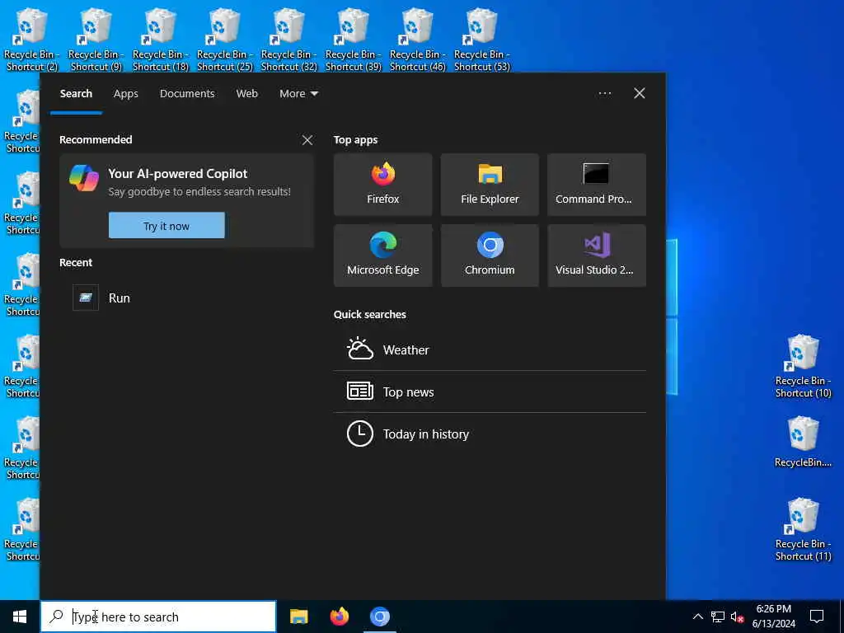
Task: Select the RecycleBin... desktop icon
Action: point(803,442)
